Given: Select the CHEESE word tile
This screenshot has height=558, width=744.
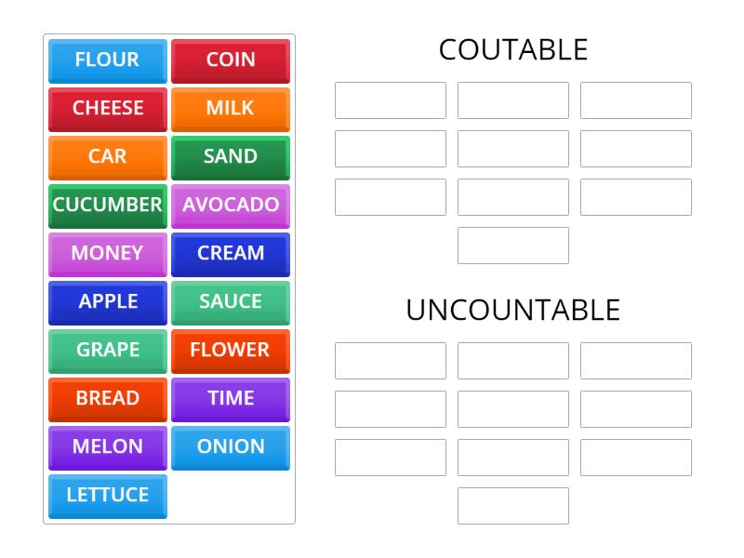Looking at the screenshot, I should pos(107,109).
